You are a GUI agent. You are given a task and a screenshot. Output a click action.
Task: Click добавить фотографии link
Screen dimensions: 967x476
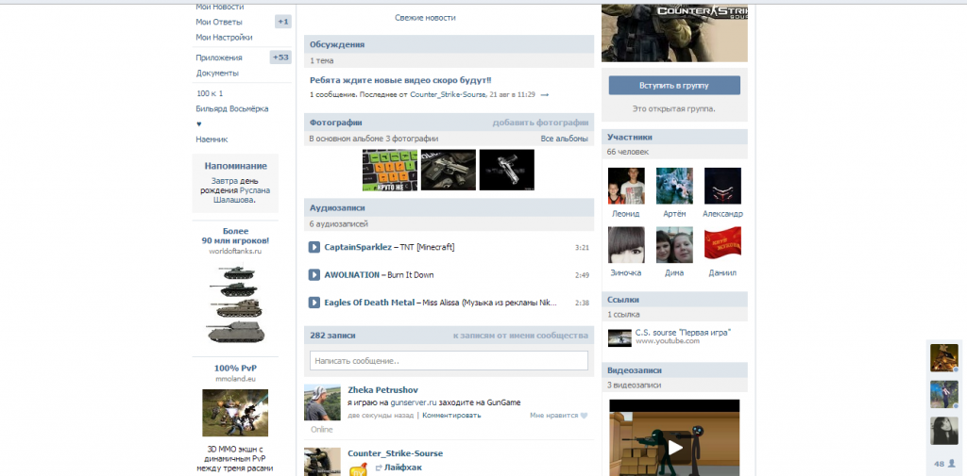pos(540,123)
